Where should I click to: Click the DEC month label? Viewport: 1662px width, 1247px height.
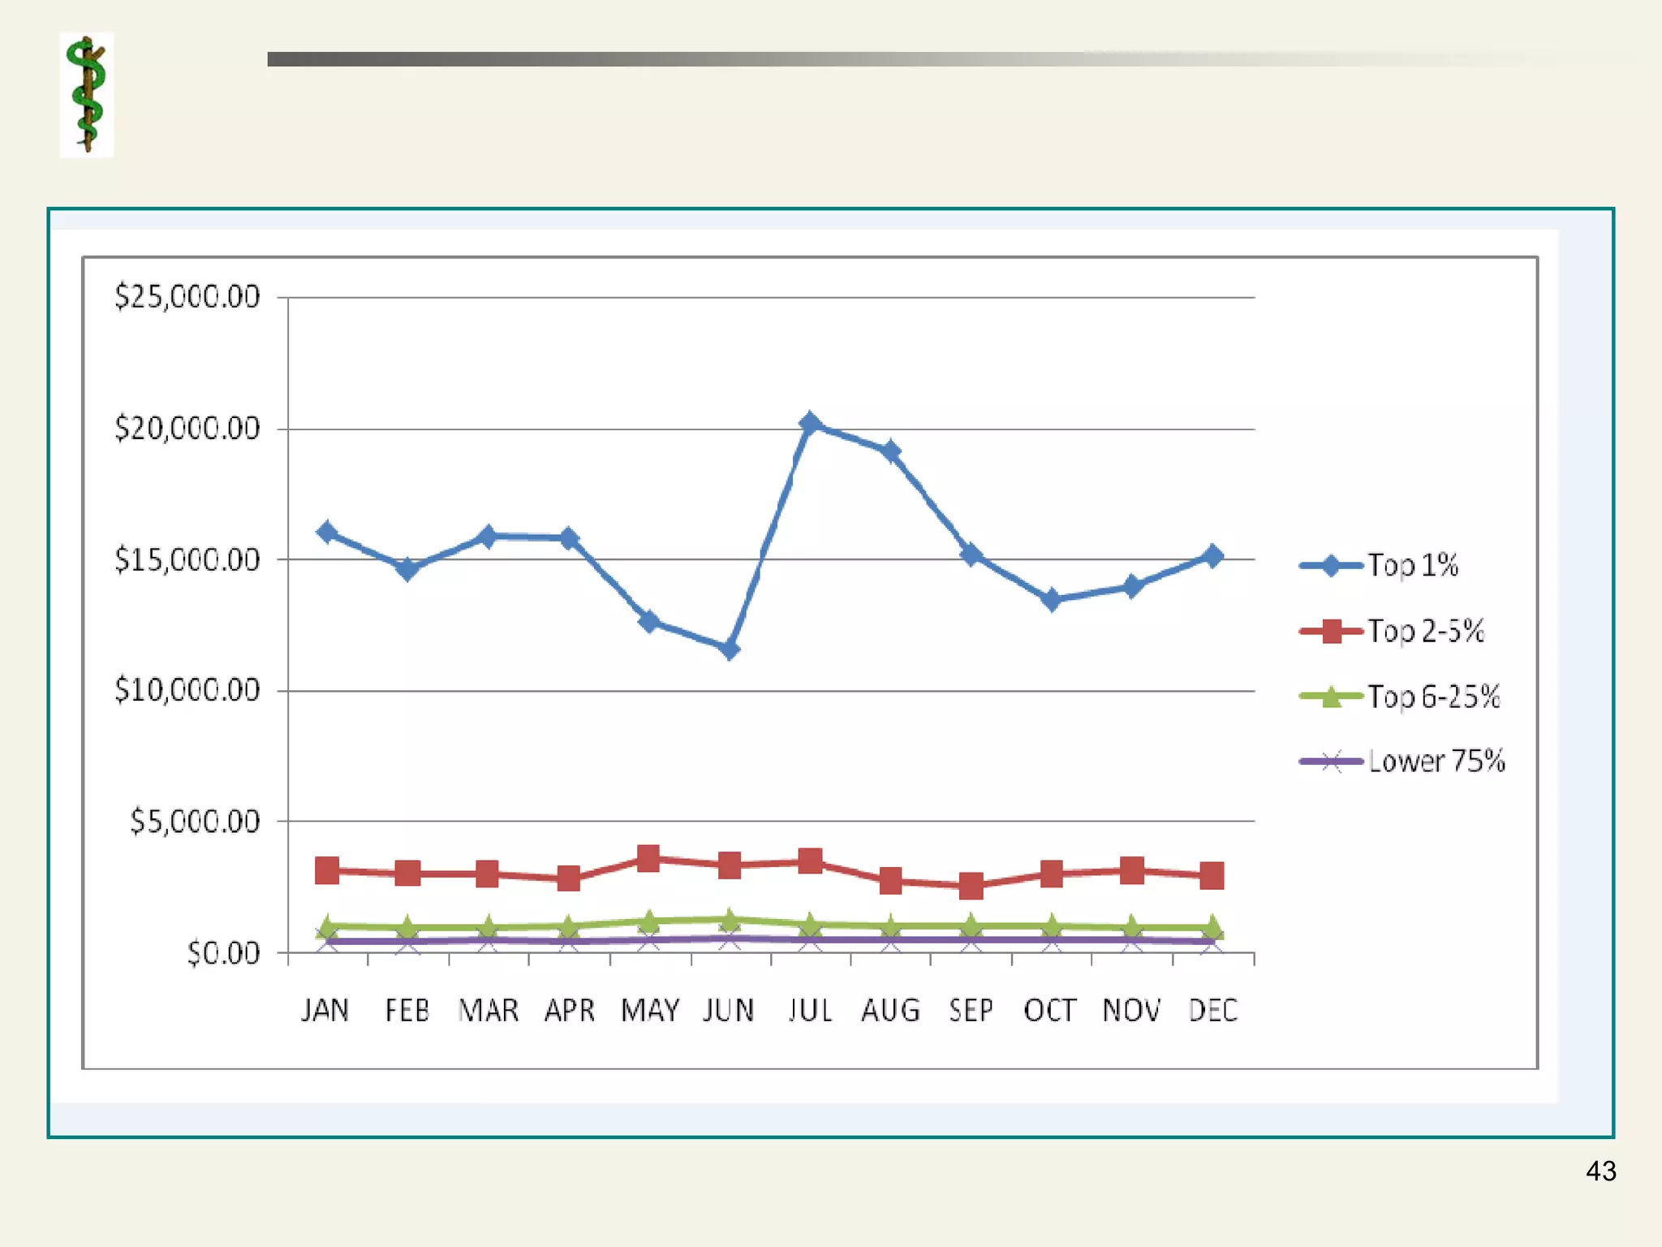tap(1212, 1011)
